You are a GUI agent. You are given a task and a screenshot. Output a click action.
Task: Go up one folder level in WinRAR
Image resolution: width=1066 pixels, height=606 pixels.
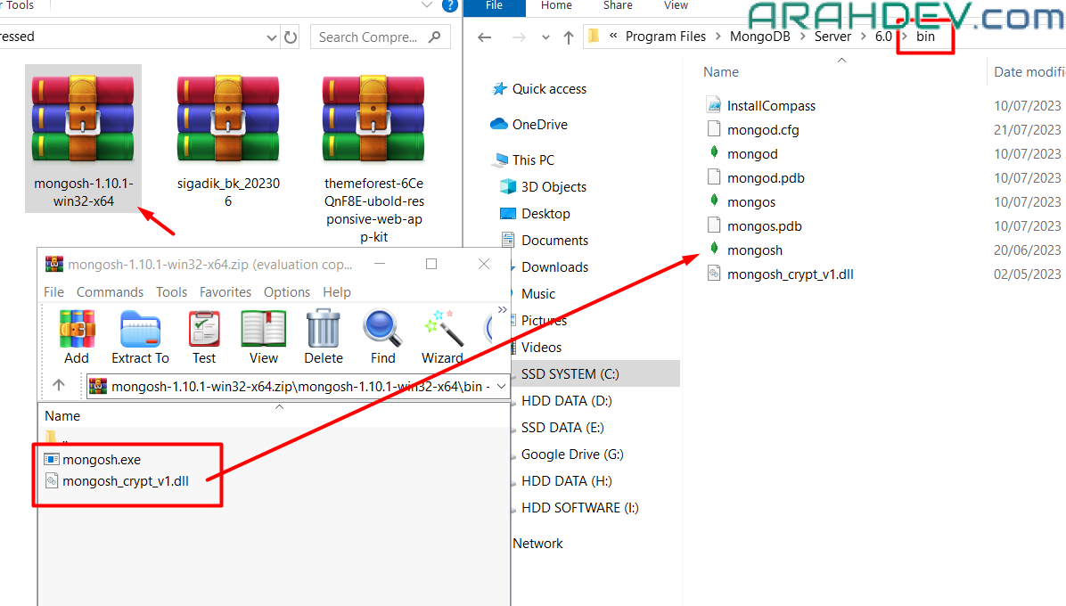pos(59,386)
